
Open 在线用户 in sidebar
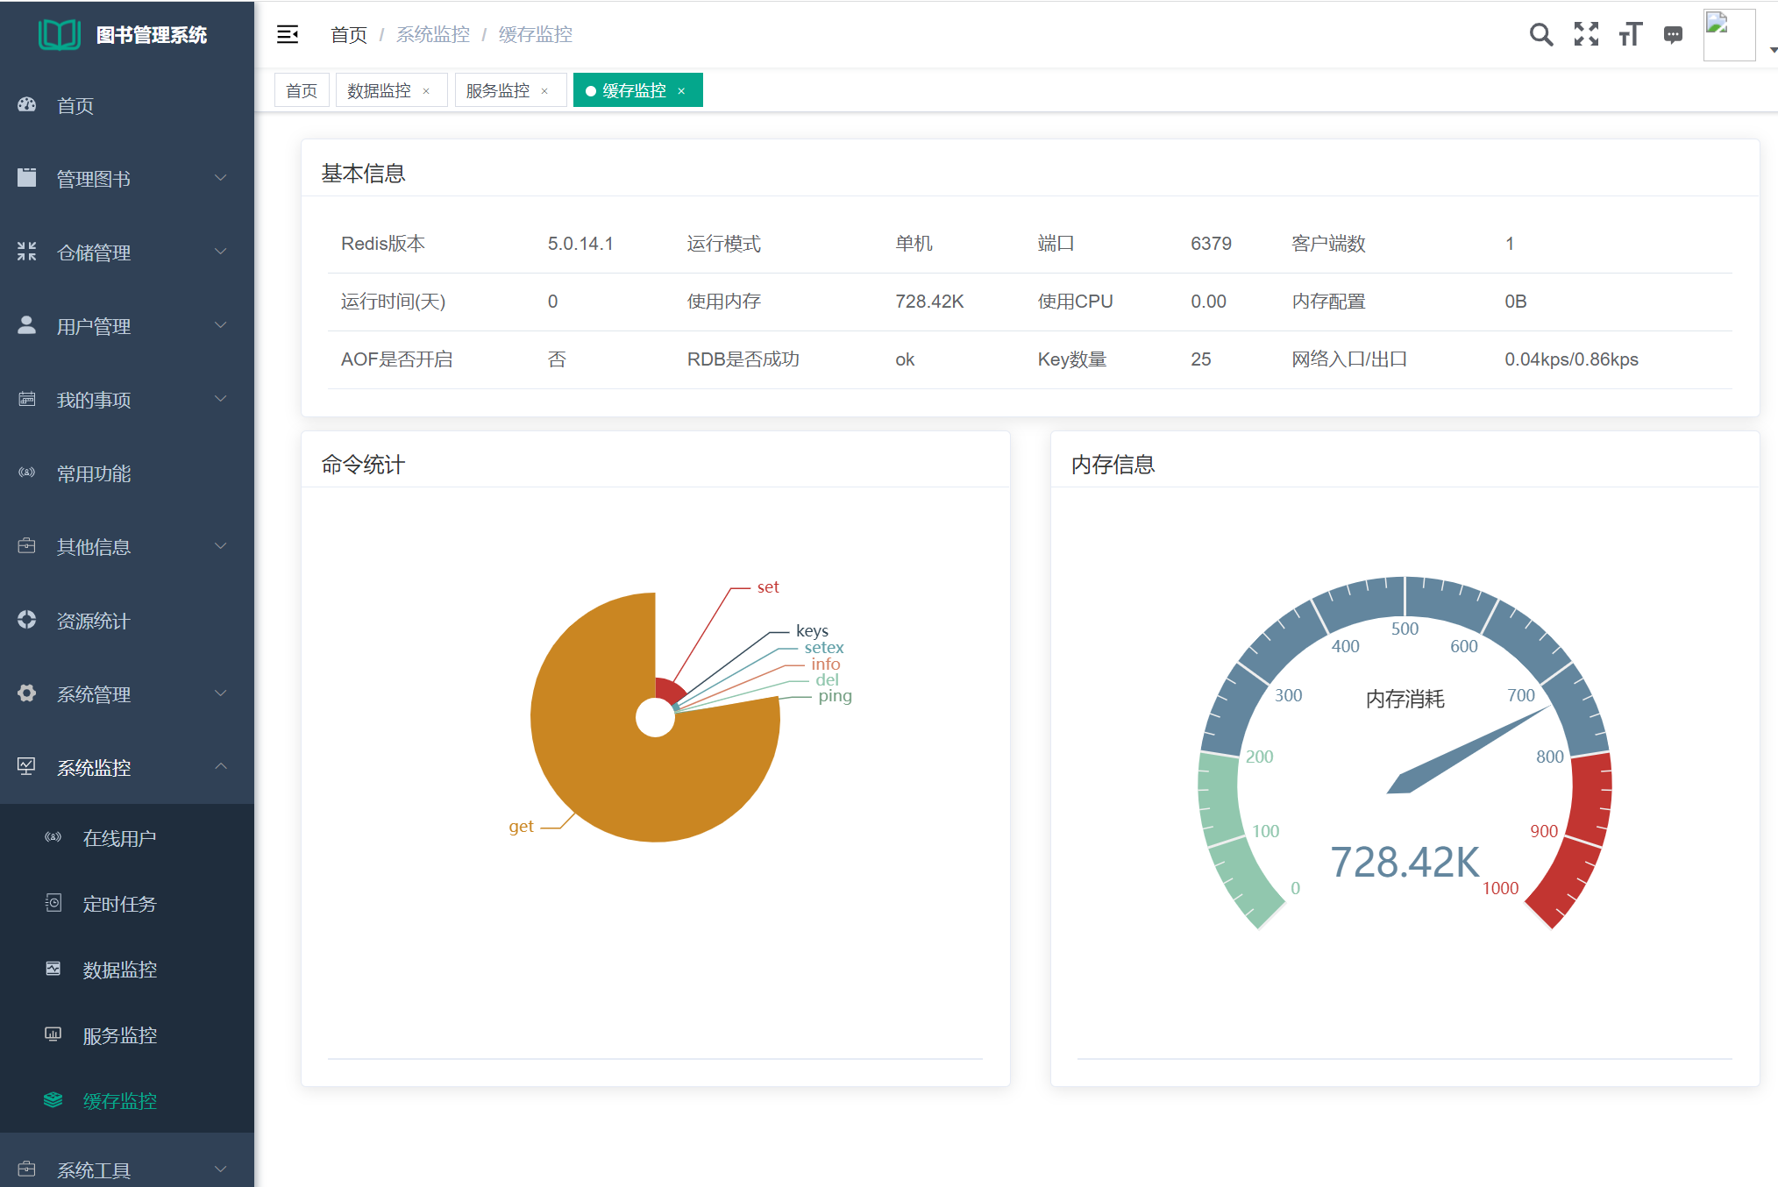pyautogui.click(x=119, y=838)
